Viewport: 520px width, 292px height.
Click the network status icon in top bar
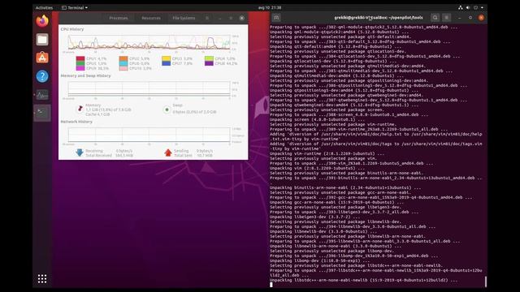tap(461, 7)
